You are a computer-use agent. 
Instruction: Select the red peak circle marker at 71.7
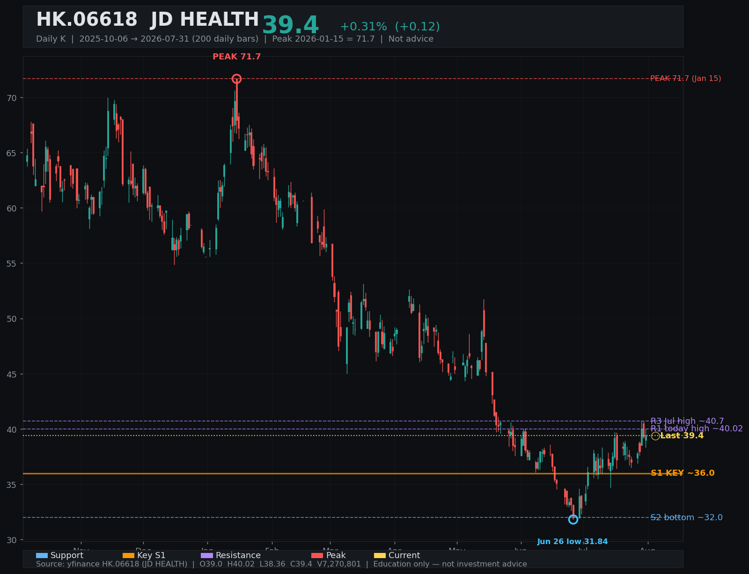click(x=236, y=79)
